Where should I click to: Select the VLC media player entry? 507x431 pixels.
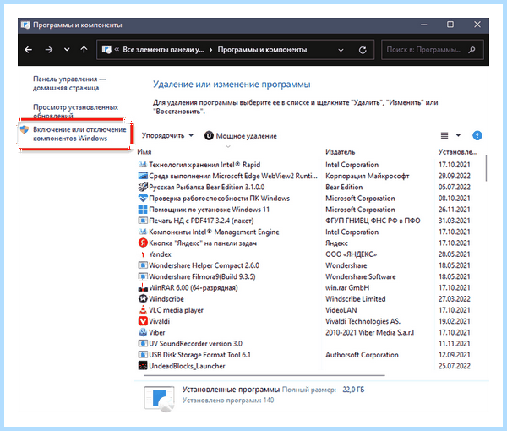176,310
